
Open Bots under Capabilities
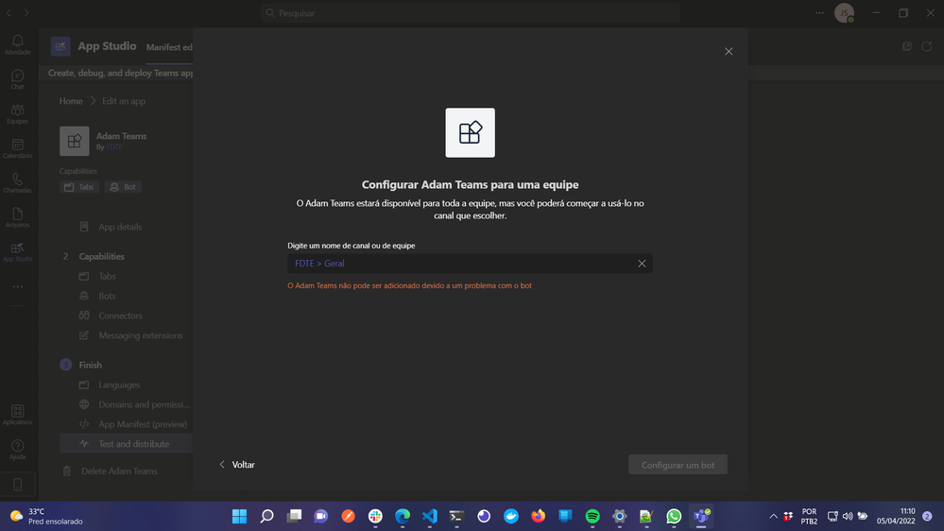[107, 296]
